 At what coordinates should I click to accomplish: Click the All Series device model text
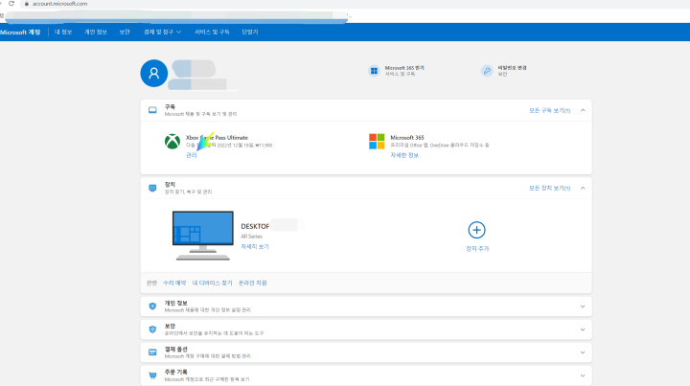251,237
